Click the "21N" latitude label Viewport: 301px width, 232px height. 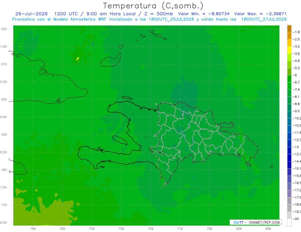pyautogui.click(x=4, y=64)
